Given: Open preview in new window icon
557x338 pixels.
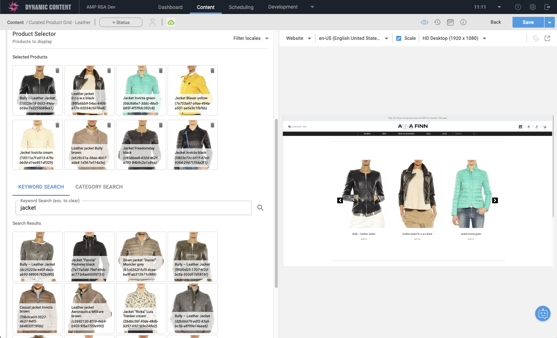Looking at the screenshot, I should coord(547,38).
